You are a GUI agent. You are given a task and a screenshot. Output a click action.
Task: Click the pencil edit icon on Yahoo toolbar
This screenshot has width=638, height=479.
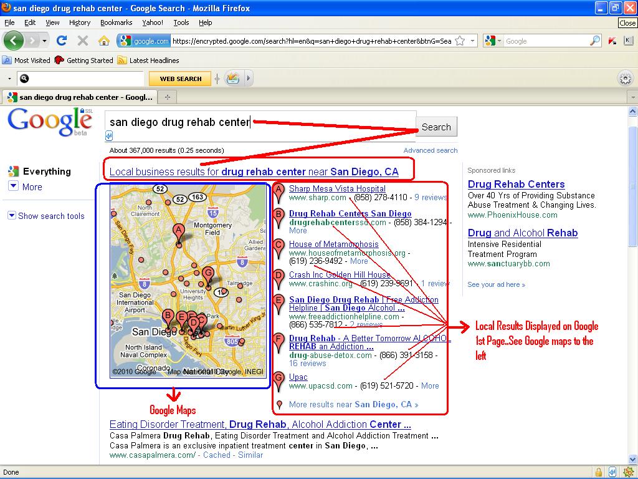(x=233, y=78)
